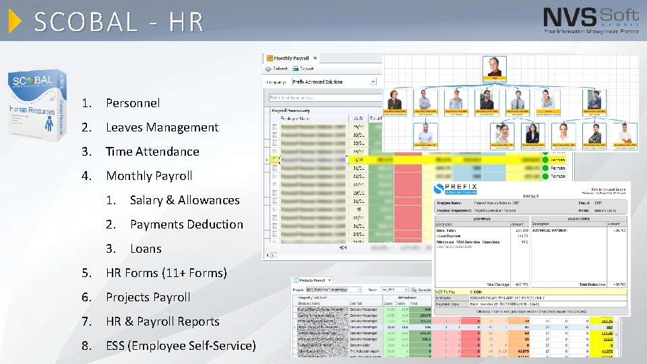Image resolution: width=647 pixels, height=364 pixels.
Task: Click the top manager photo in org chart
Action: pos(494,67)
